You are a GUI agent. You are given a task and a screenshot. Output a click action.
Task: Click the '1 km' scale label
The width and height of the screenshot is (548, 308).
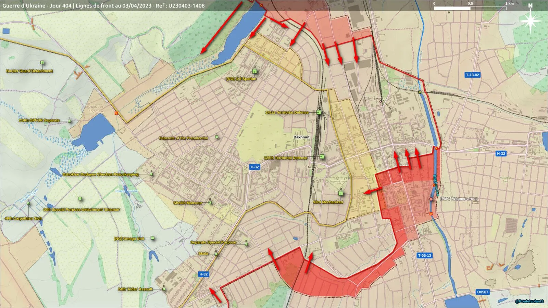tap(510, 3)
